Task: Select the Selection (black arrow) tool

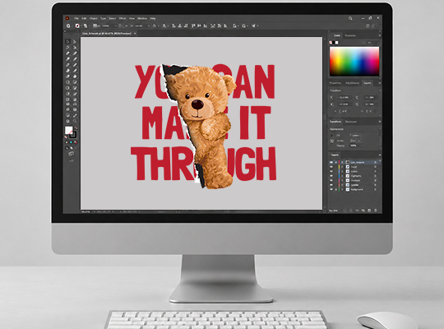Action: pos(67,42)
